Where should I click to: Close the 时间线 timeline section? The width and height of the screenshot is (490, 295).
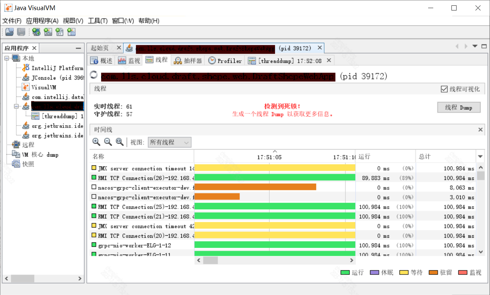coord(480,130)
